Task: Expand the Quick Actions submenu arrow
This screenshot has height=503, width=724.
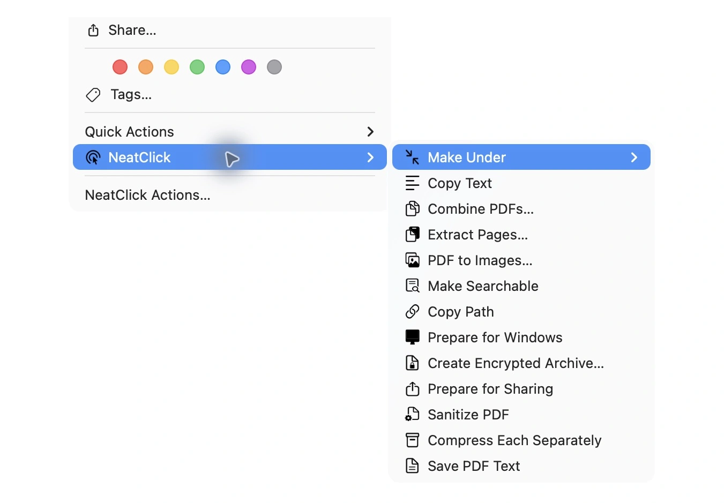Action: 370,132
